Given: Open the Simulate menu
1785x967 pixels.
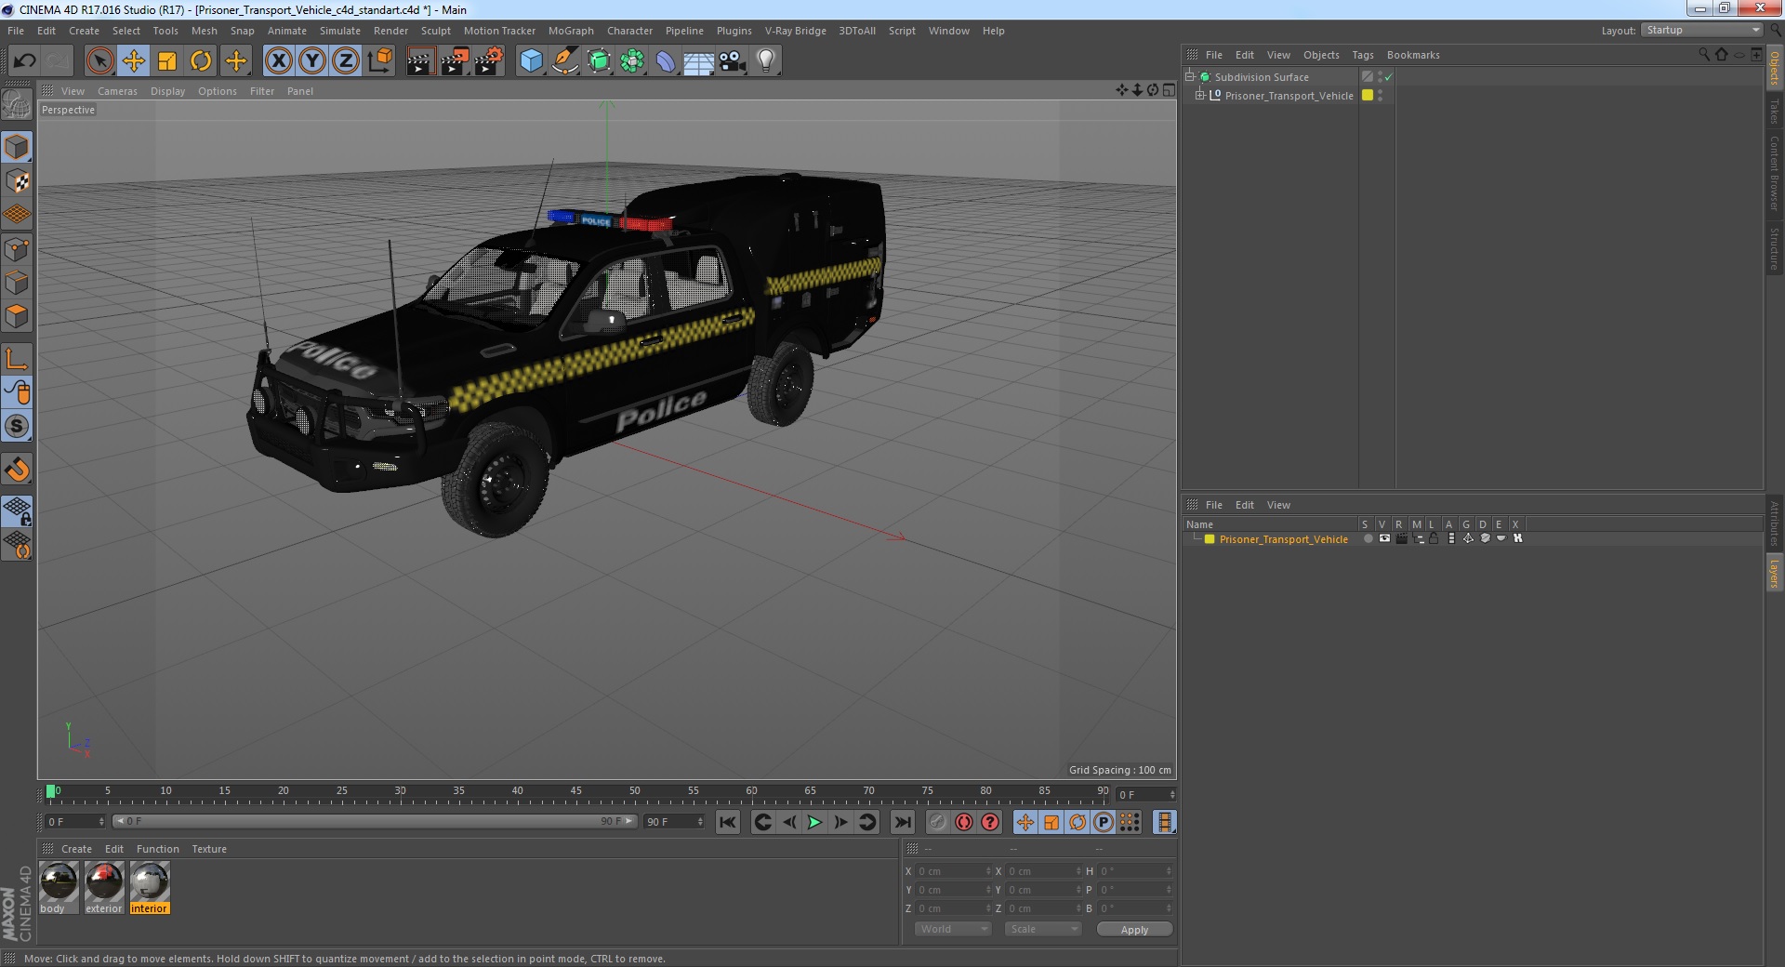Looking at the screenshot, I should point(340,31).
